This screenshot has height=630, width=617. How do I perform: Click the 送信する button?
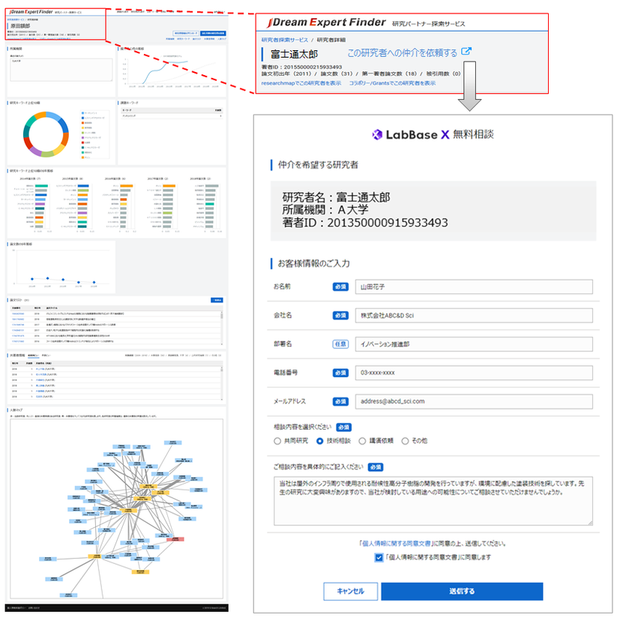[462, 592]
